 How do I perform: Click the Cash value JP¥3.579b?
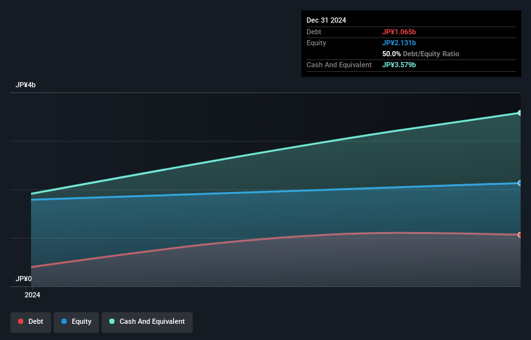pos(399,65)
